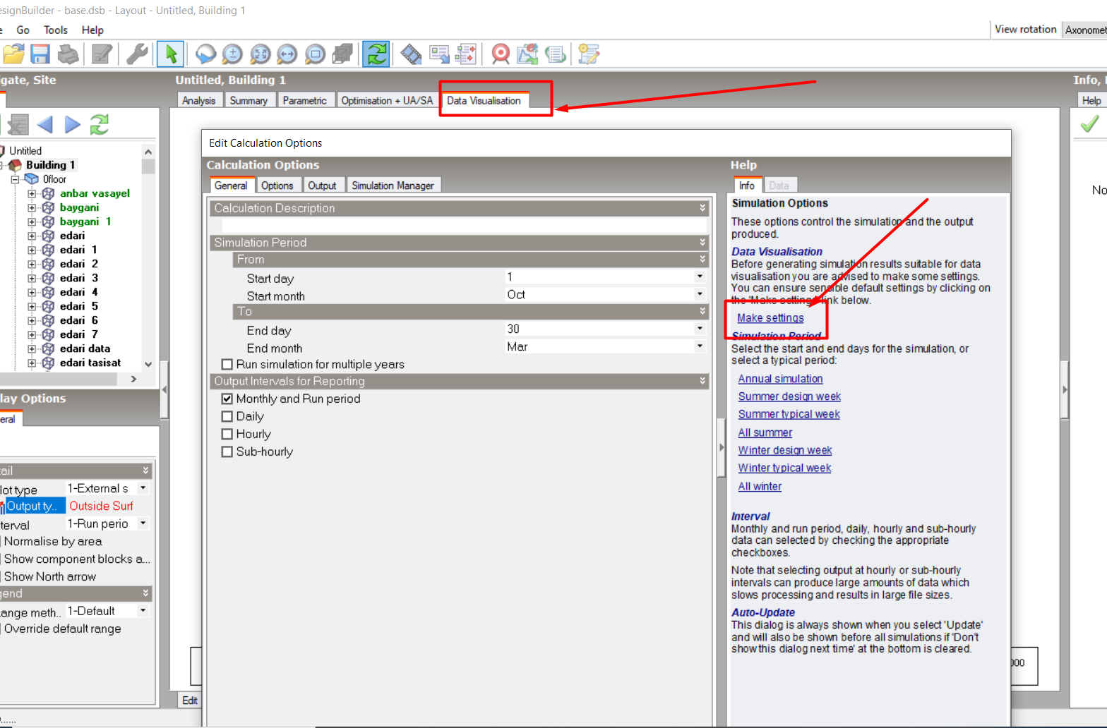This screenshot has width=1107, height=728.
Task: Click the Make settings link
Action: tap(770, 318)
